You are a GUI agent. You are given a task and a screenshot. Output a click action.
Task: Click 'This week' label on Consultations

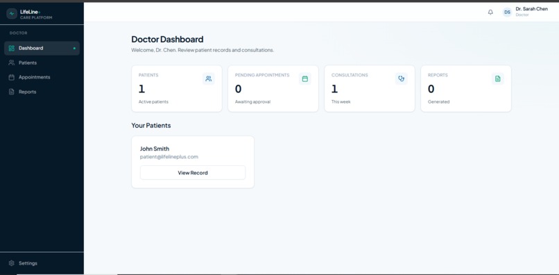tap(341, 102)
